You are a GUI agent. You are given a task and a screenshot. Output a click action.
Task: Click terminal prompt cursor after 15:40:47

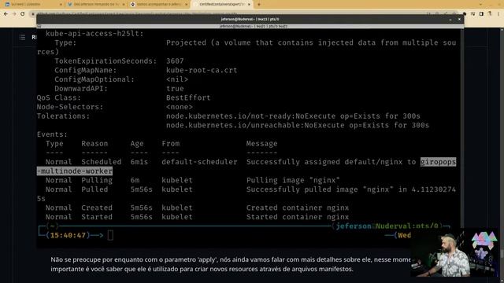point(110,235)
